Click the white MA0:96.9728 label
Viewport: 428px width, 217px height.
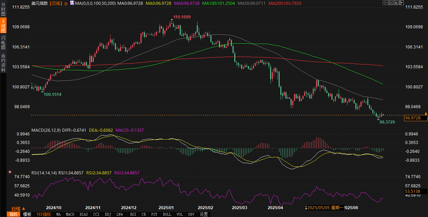pos(131,3)
